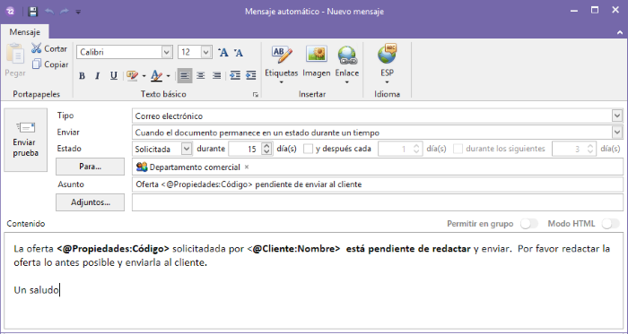628x334 pixels.
Task: Click the Para... recipients button
Action: click(90, 167)
